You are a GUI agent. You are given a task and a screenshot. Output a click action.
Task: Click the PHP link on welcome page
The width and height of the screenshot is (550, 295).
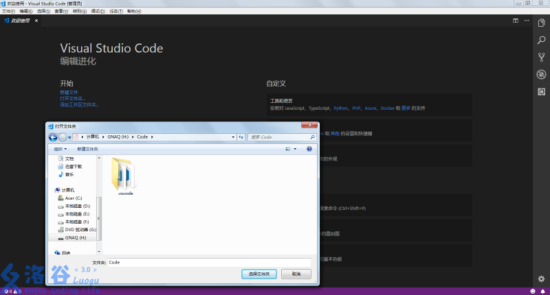coord(356,108)
